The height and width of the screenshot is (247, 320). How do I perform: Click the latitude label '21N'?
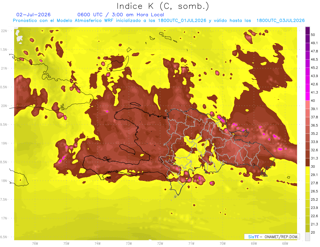pyautogui.click(x=4, y=68)
